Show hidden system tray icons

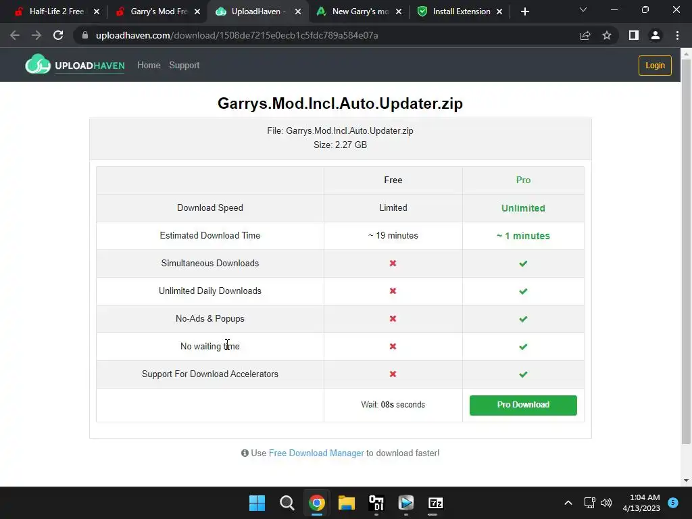[x=568, y=503]
